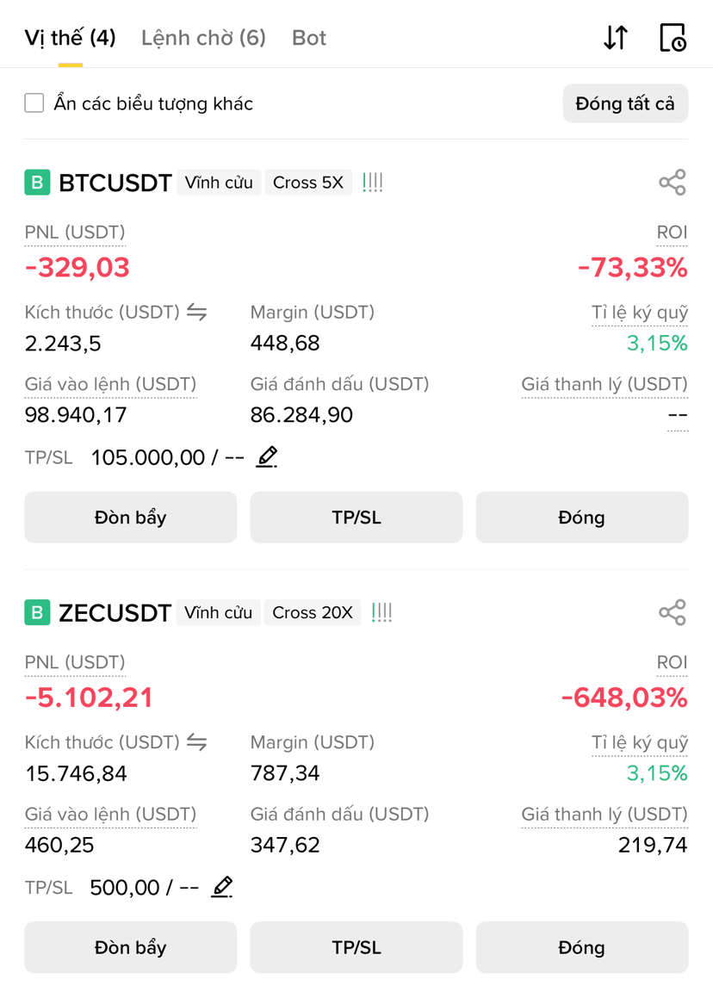Viewport: 713px width, 992px height.
Task: Tap the Cross 20X margin mode tag
Action: coord(313,613)
